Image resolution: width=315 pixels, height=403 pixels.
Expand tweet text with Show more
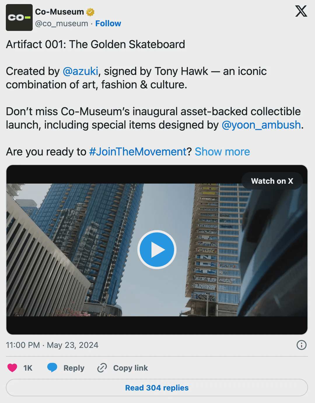[x=222, y=152]
